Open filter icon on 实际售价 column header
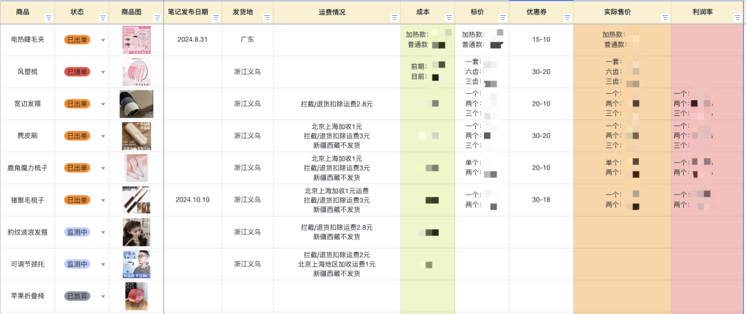 tap(665, 17)
